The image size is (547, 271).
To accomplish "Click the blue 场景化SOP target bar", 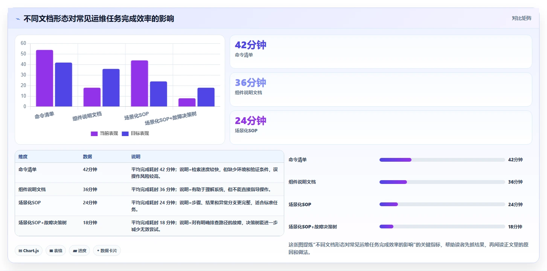I will (158, 94).
